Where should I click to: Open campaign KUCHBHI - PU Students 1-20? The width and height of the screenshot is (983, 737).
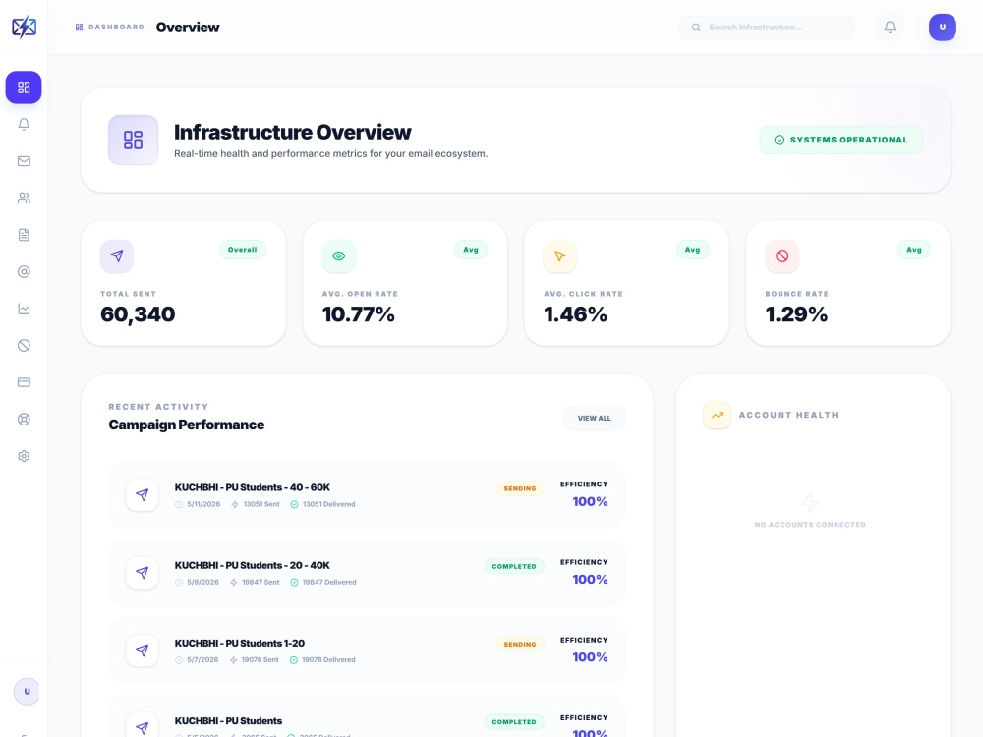[240, 643]
